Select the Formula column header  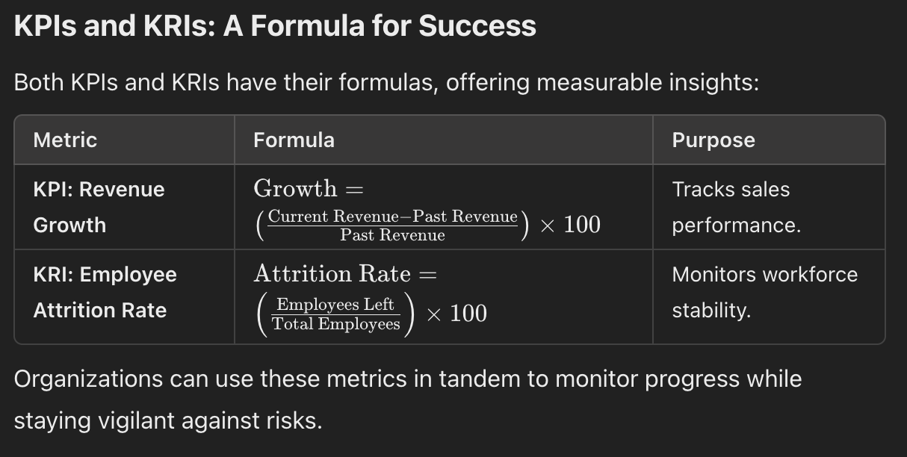tap(294, 140)
